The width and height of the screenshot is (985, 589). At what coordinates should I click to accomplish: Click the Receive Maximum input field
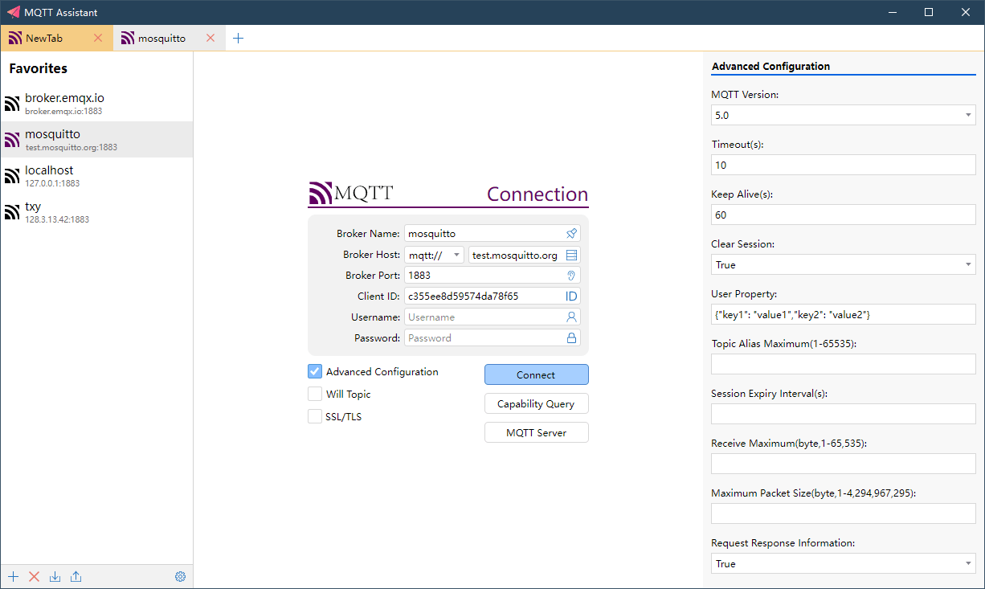[844, 464]
